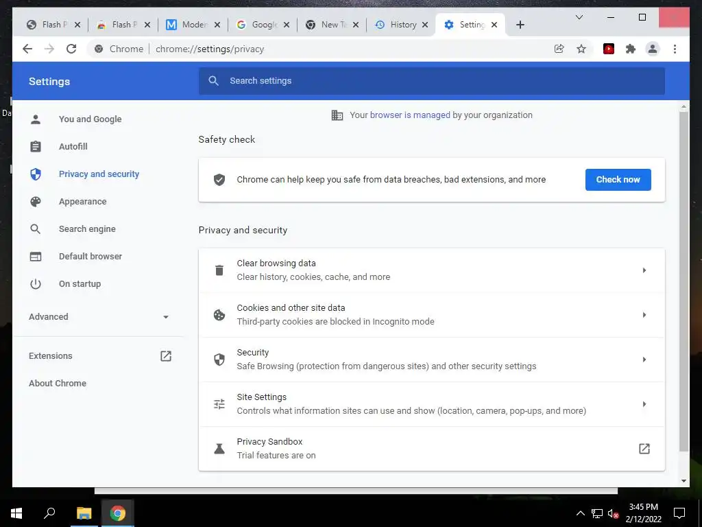This screenshot has width=702, height=527.
Task: Open Cookies and other site data arrow
Action: coord(644,315)
